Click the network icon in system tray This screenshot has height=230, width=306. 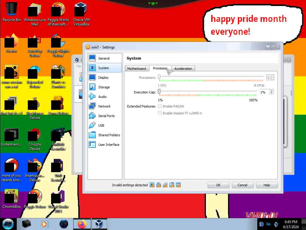[269, 224]
